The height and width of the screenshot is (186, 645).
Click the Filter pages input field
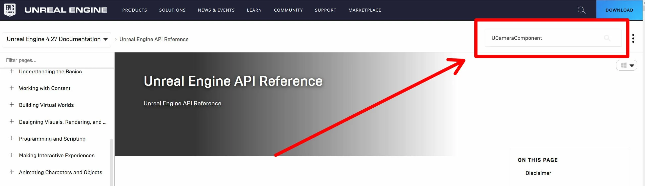(x=57, y=60)
